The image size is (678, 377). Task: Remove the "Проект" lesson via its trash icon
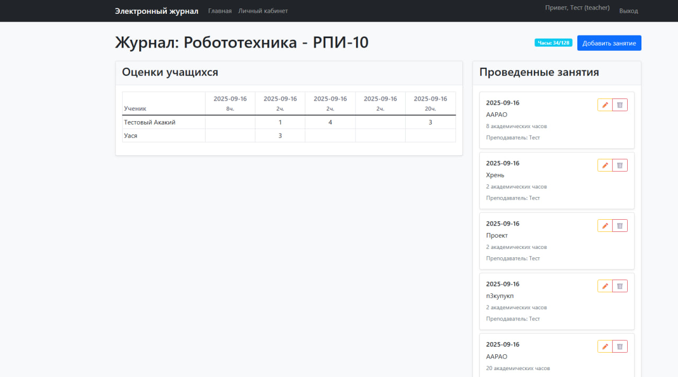pos(620,225)
